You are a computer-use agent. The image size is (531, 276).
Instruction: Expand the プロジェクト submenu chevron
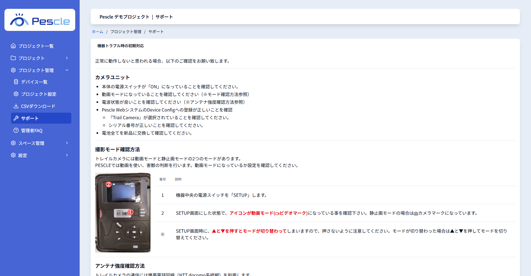[x=67, y=58]
